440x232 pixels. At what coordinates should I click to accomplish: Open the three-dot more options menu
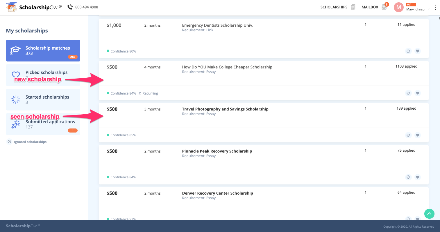click(435, 7)
